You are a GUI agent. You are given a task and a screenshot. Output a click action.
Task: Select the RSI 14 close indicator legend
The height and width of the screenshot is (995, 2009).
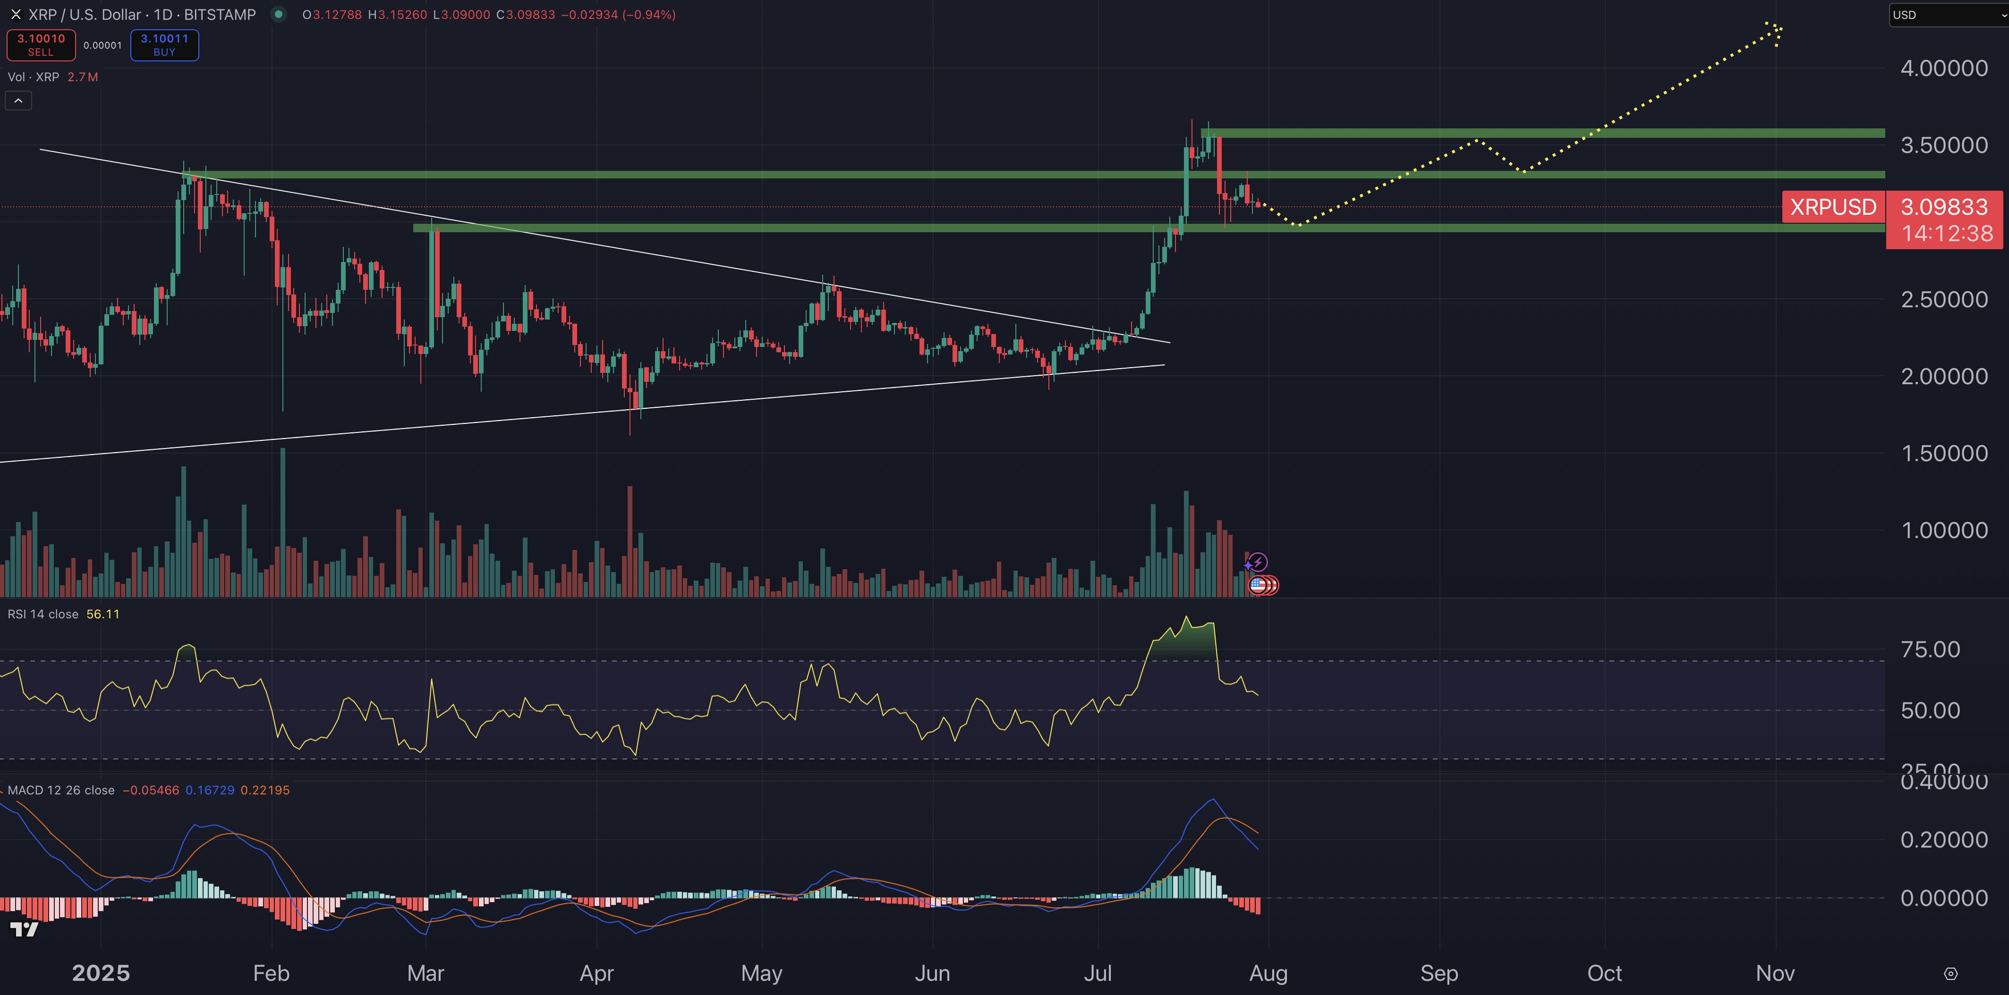coord(43,615)
